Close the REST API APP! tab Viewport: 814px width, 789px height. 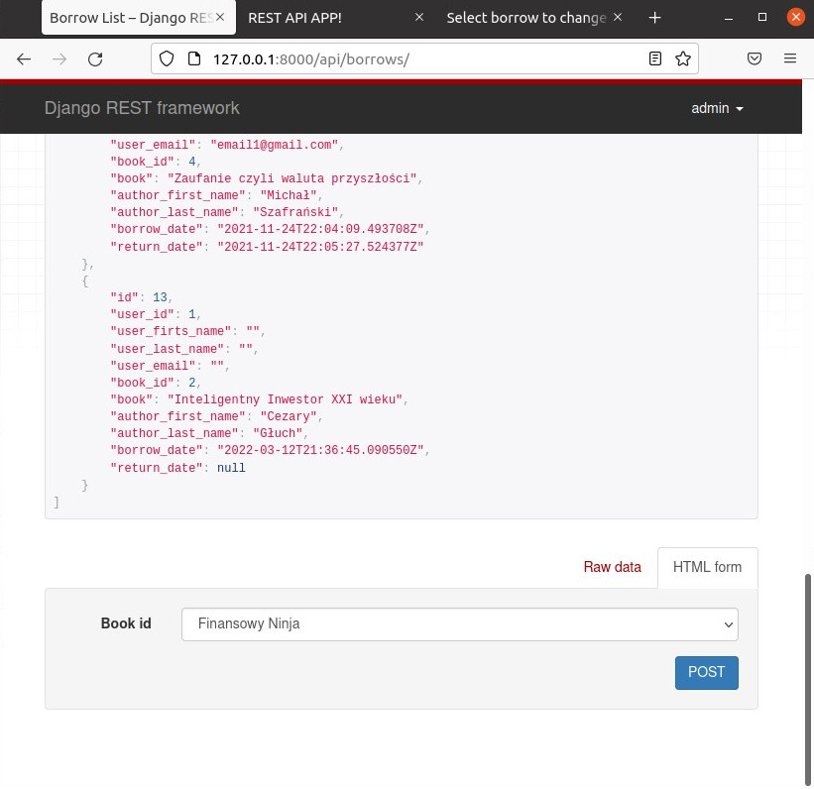click(x=418, y=18)
